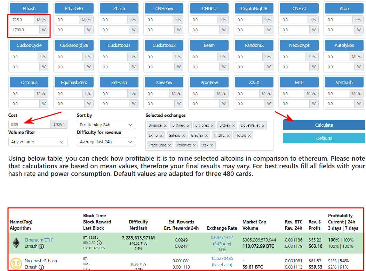Enable the Ethash4G algorithm
This screenshot has height=271, width=366.
tap(74, 8)
